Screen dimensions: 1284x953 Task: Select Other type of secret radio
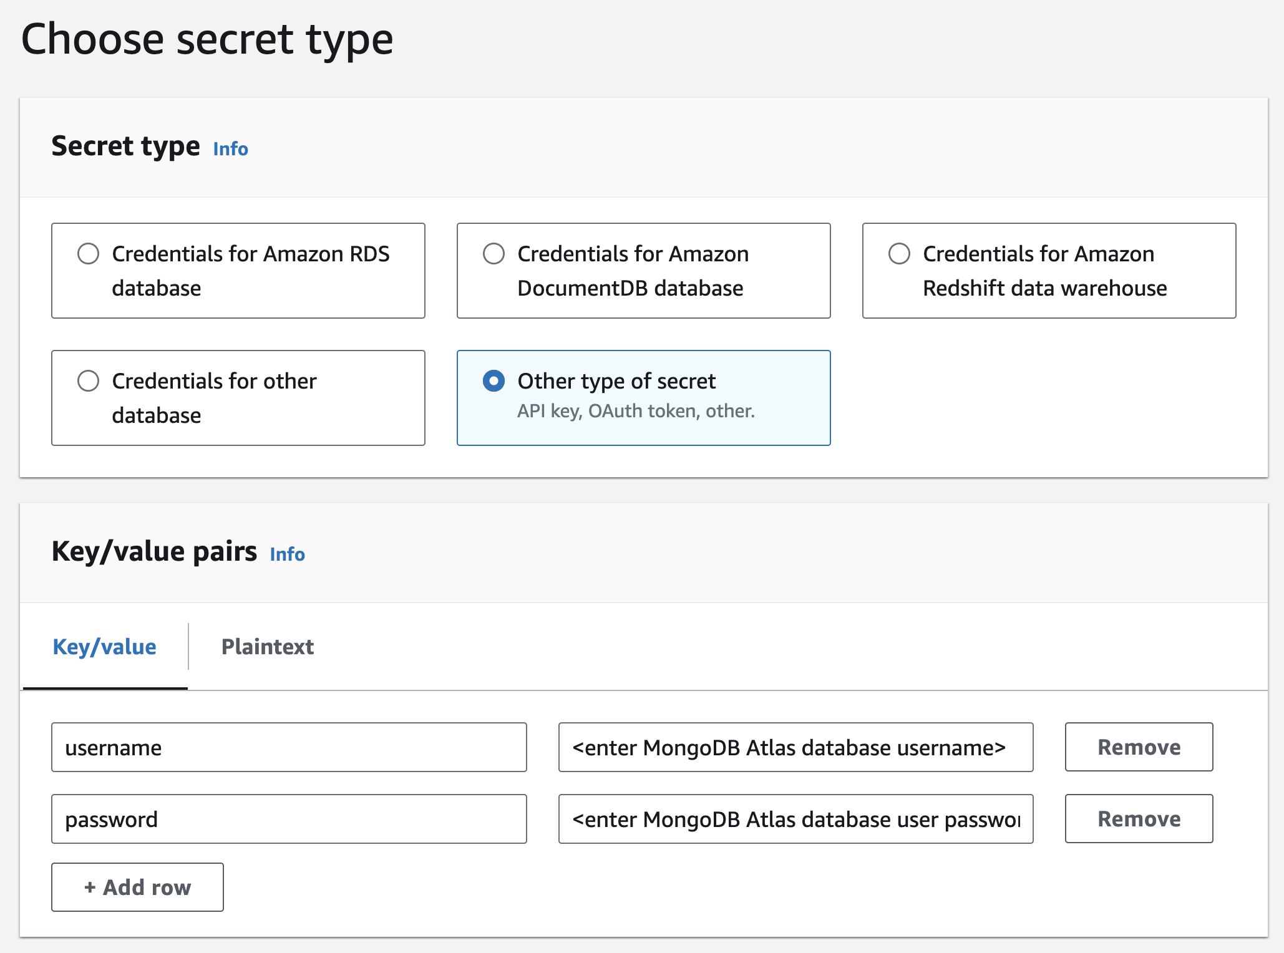(494, 381)
